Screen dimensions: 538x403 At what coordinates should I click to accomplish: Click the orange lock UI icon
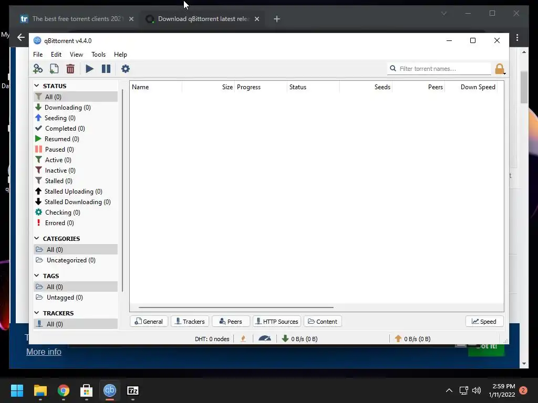point(500,69)
